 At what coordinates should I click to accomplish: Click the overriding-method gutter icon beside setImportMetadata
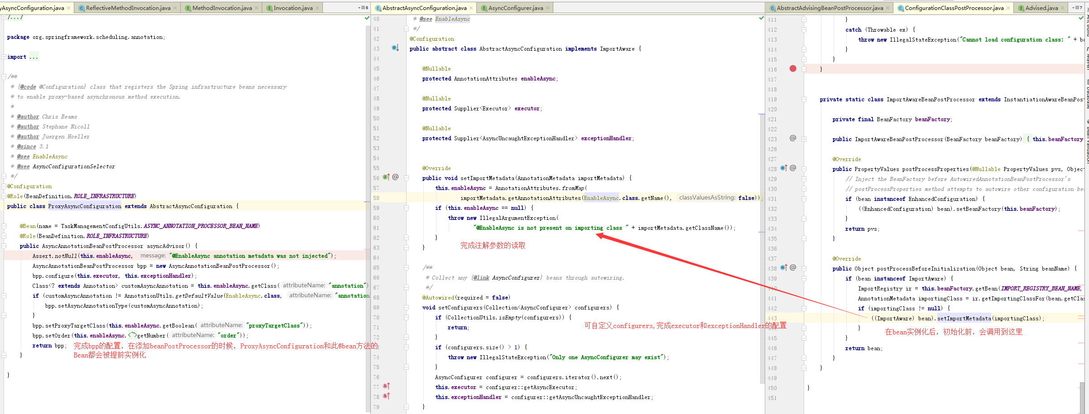[x=385, y=177]
